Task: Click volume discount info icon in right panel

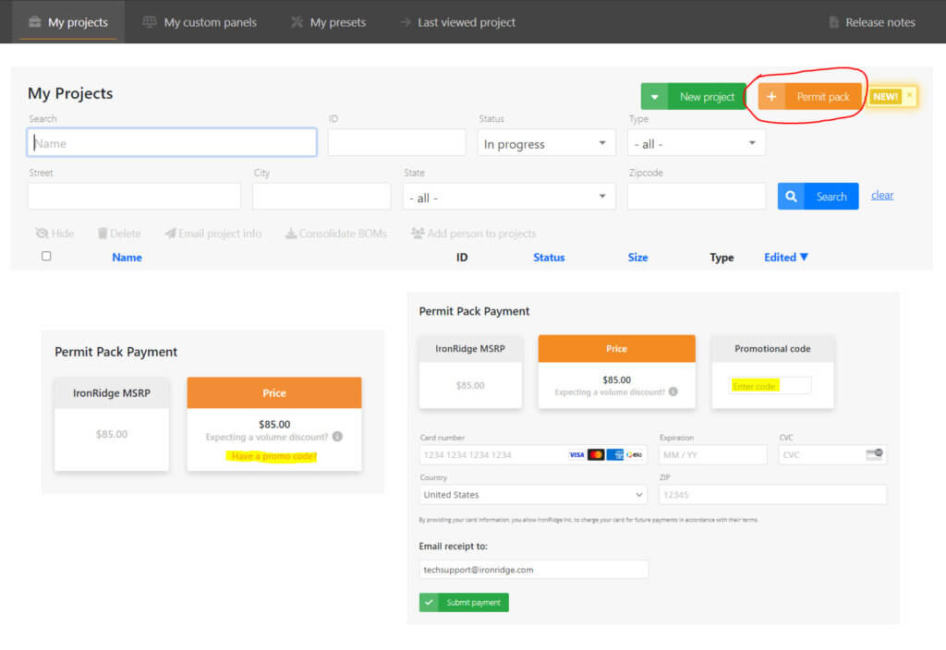Action: click(x=673, y=391)
